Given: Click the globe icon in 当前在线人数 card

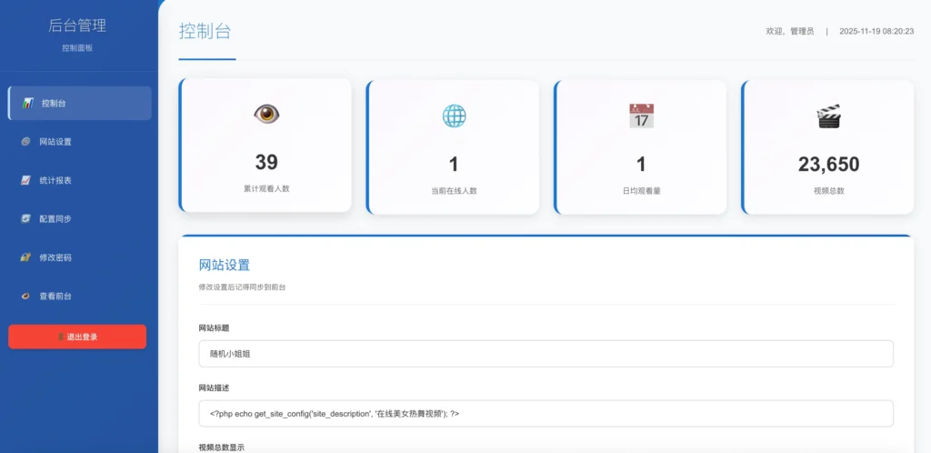Looking at the screenshot, I should point(455,116).
